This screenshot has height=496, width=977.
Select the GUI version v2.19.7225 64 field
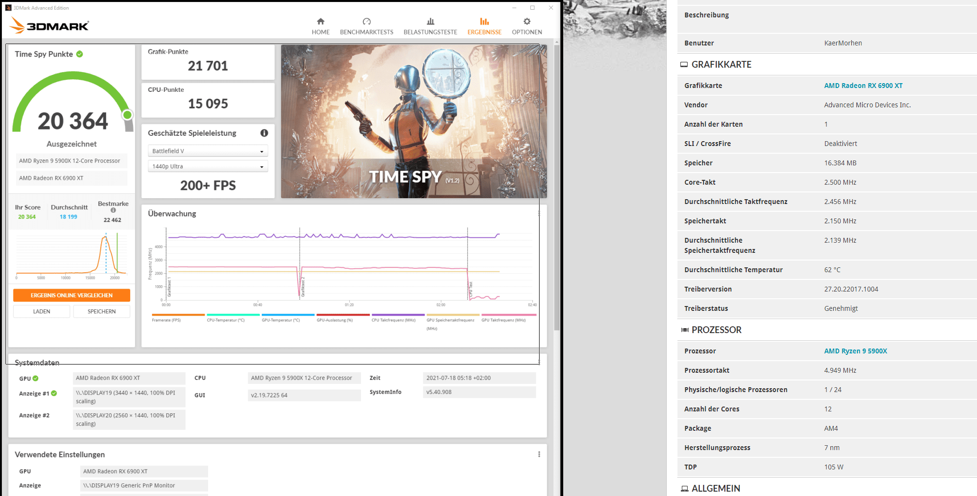pos(304,395)
